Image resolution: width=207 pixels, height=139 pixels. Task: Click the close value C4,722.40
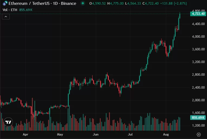click(150, 4)
